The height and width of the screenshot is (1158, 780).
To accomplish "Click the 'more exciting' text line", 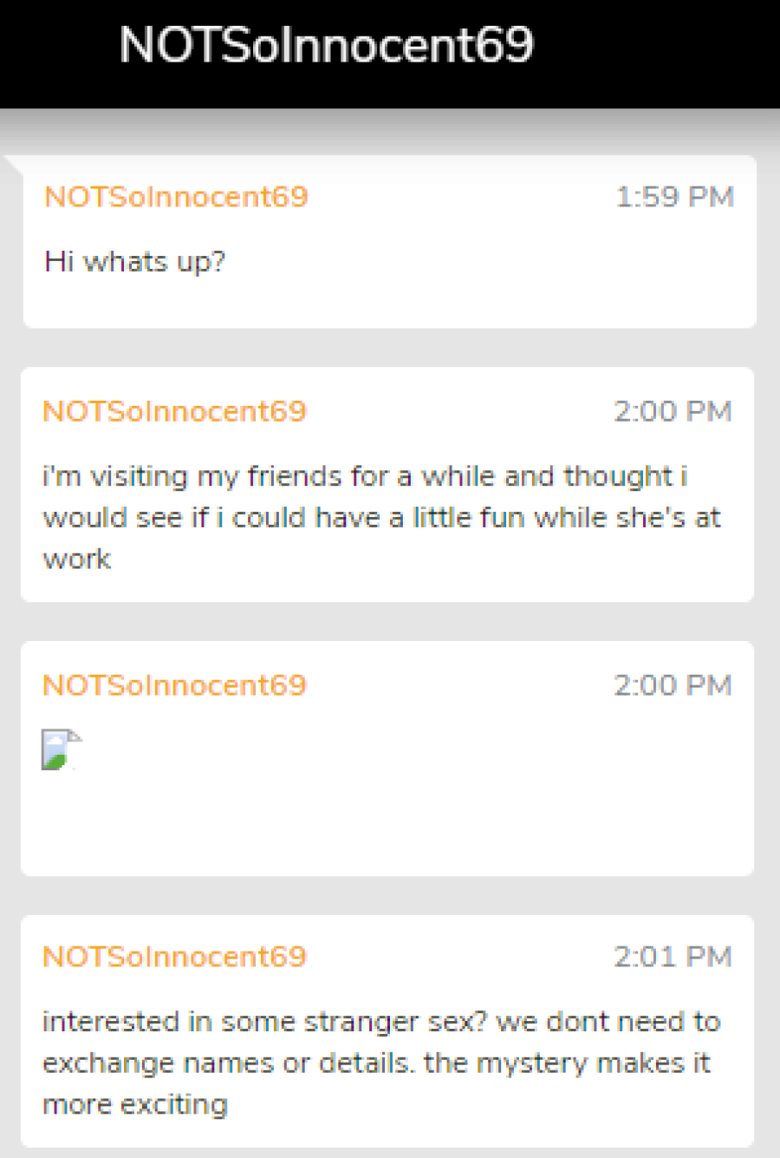I will (x=135, y=1105).
